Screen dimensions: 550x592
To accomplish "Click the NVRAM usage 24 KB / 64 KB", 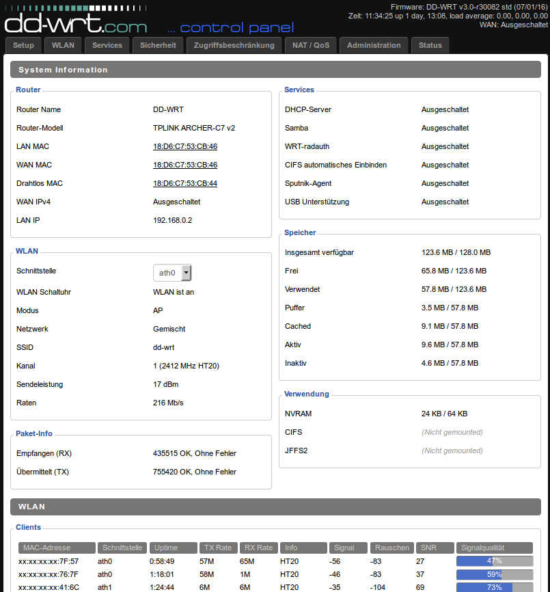I will (444, 414).
